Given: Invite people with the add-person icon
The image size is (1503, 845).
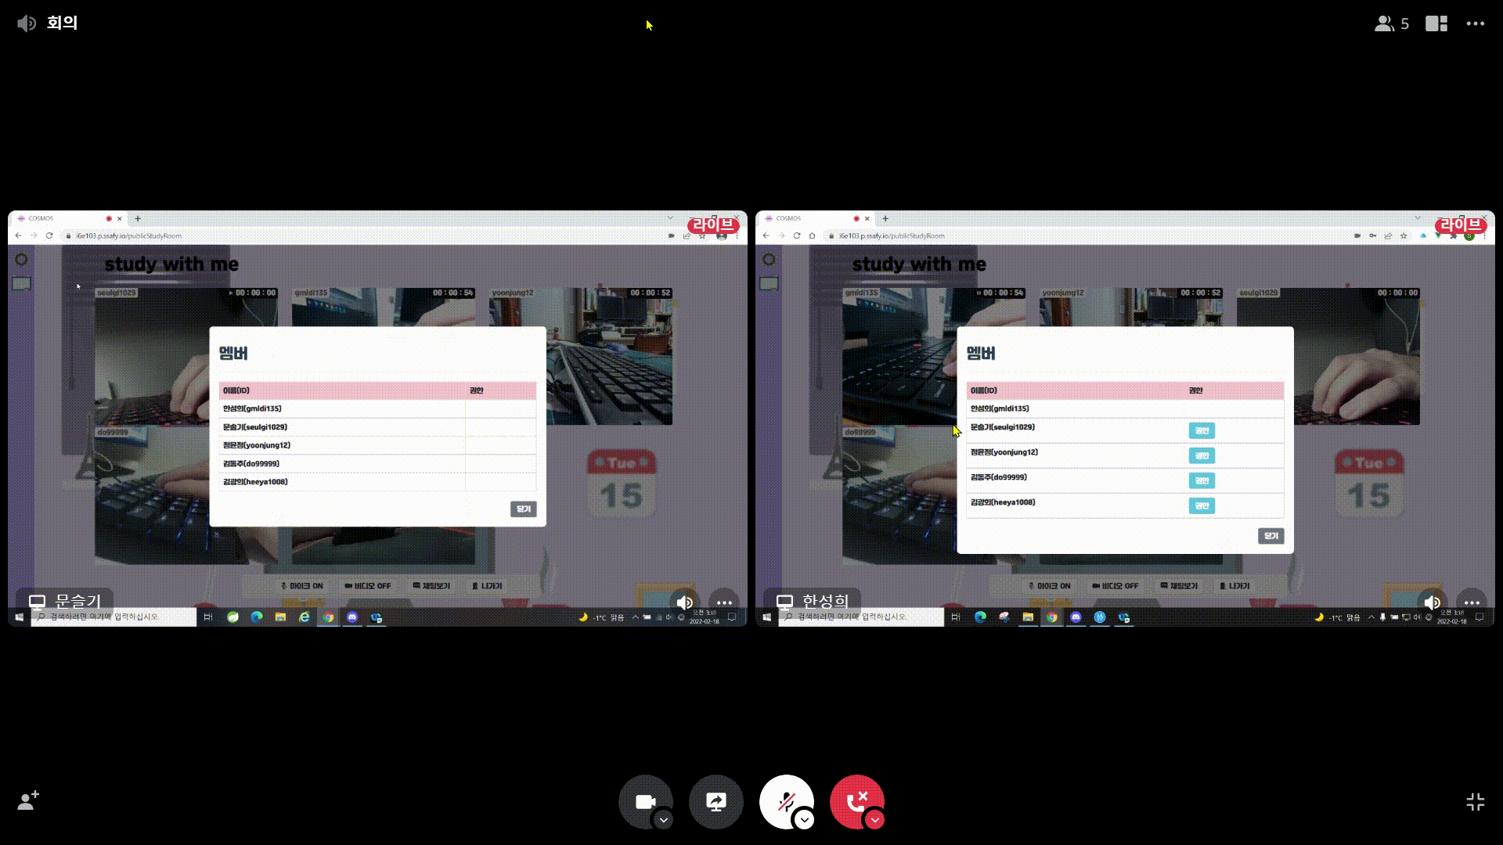Looking at the screenshot, I should click(28, 800).
